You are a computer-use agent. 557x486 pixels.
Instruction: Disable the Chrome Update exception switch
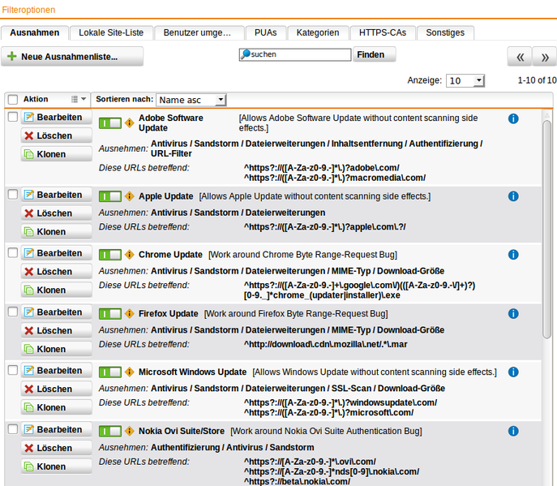[109, 255]
